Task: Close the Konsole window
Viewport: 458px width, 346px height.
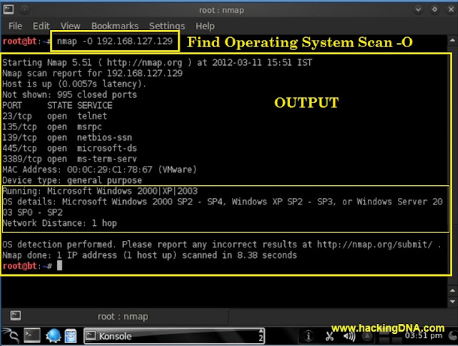Action: point(451,9)
